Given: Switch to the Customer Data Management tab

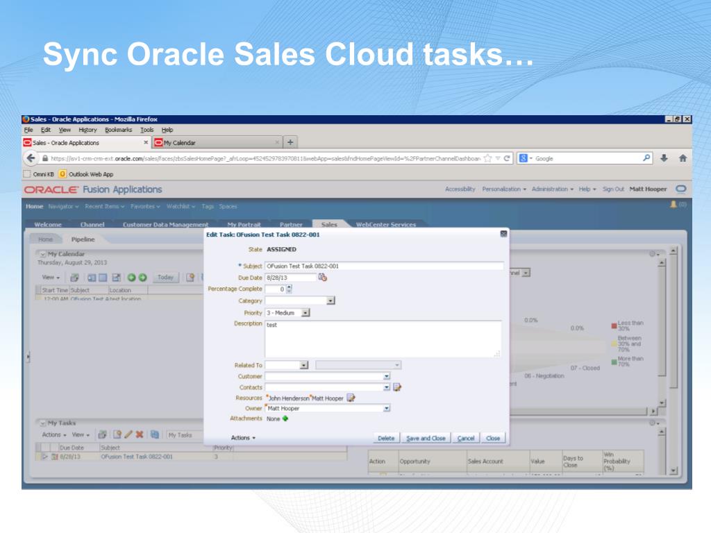Looking at the screenshot, I should point(165,224).
